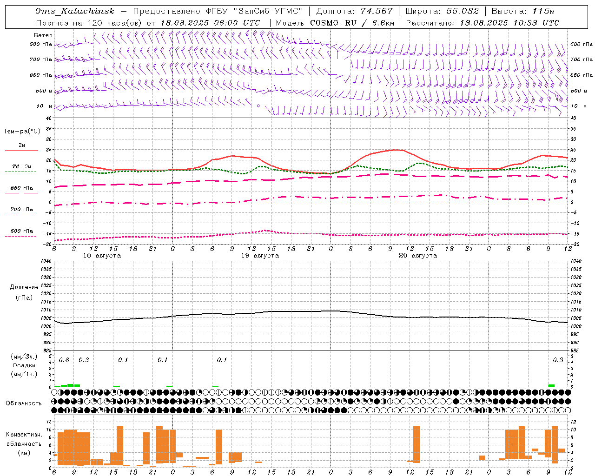Screen dimensions: 595x476
Task: Click the latitude value Широта: 55.032
Action: [x=442, y=11]
